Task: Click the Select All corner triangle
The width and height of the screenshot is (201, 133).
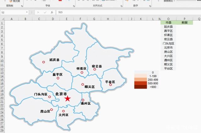Action: click(3, 19)
